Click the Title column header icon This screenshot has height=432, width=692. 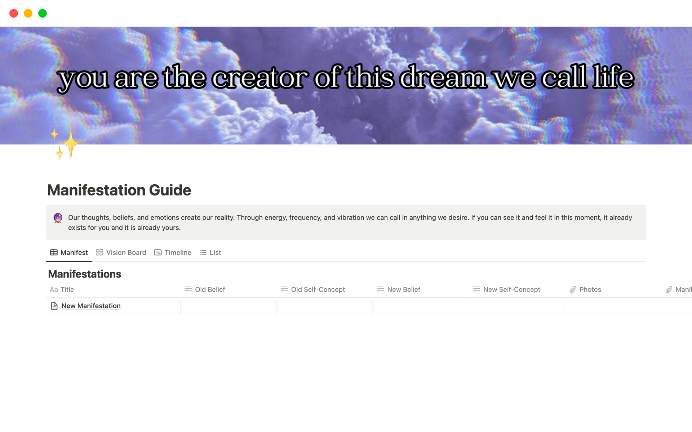coord(54,289)
